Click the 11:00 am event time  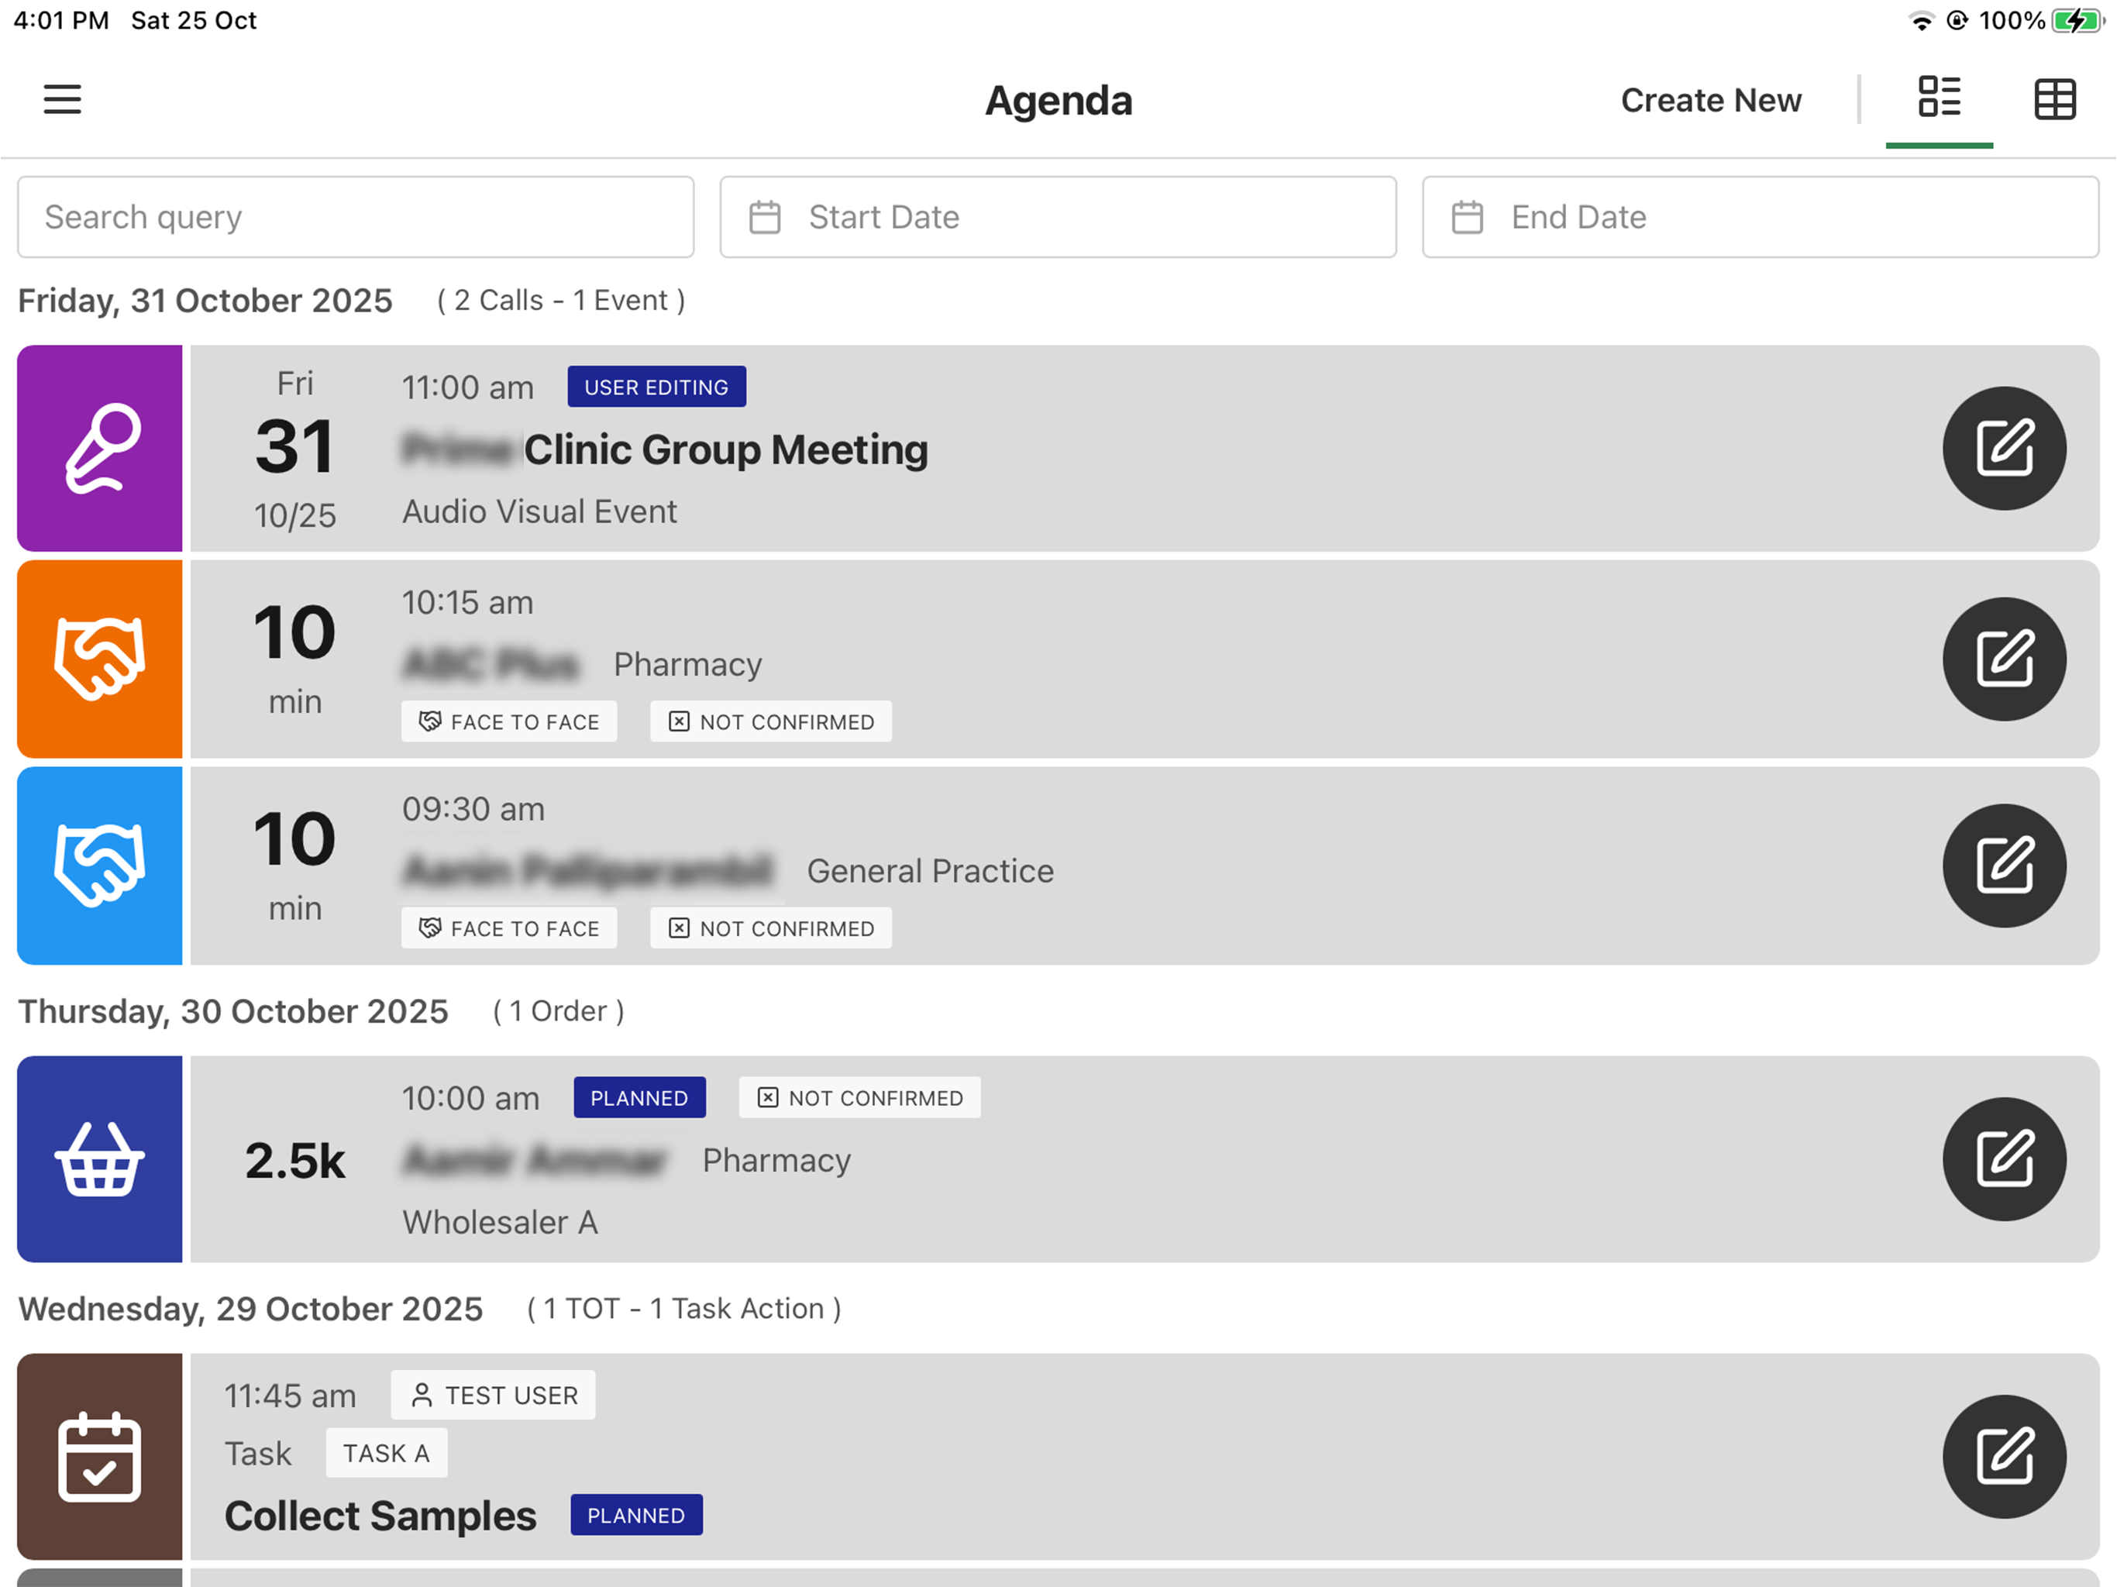468,387
